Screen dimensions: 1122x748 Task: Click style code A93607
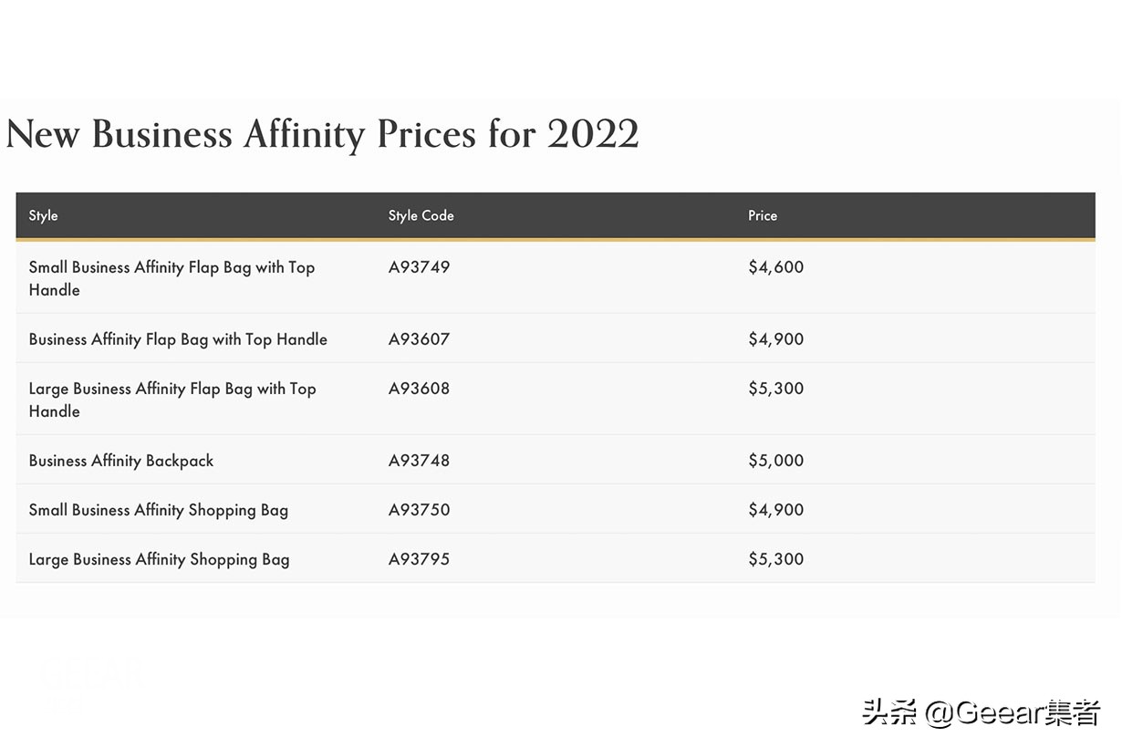[419, 339]
